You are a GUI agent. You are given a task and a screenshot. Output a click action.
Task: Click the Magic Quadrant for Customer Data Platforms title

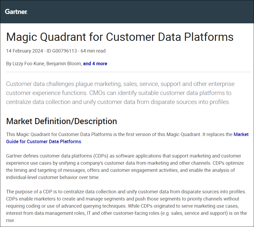[120, 37]
